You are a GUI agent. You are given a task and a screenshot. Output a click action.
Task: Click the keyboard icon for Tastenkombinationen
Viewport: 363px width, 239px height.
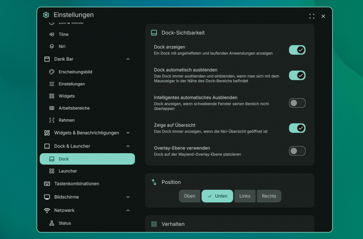pos(47,184)
